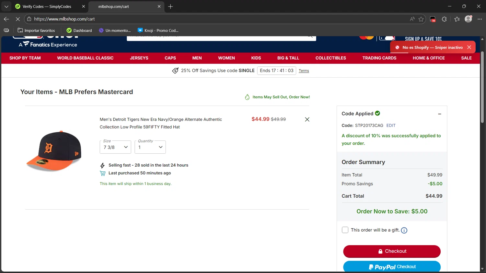
Task: Open browser settings and more menu
Action: pos(480,19)
